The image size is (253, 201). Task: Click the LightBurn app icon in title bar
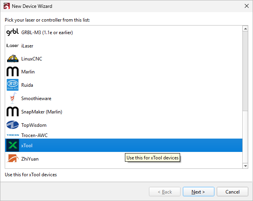(7, 6)
